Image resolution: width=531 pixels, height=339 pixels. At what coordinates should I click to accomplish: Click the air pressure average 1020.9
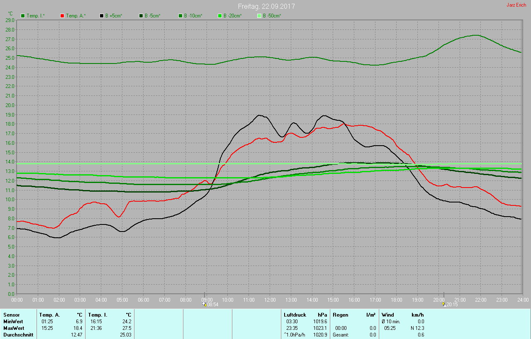pyautogui.click(x=320, y=335)
